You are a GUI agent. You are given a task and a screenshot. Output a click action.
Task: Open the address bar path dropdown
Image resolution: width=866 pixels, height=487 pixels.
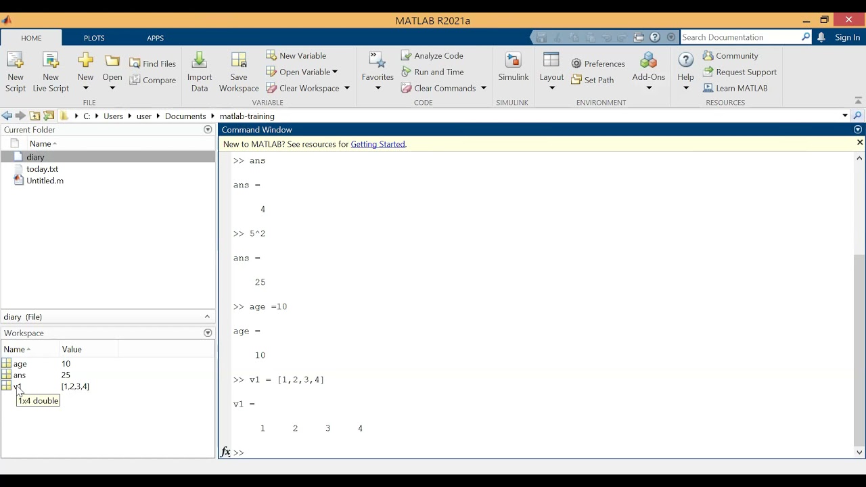pos(845,116)
